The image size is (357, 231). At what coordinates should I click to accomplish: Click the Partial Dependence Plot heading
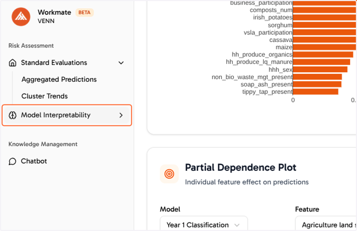click(241, 167)
